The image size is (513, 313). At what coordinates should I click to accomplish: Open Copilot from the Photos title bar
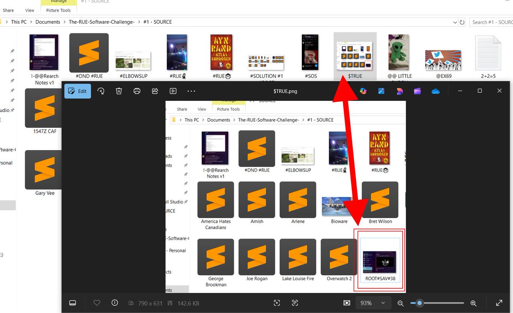pos(363,91)
